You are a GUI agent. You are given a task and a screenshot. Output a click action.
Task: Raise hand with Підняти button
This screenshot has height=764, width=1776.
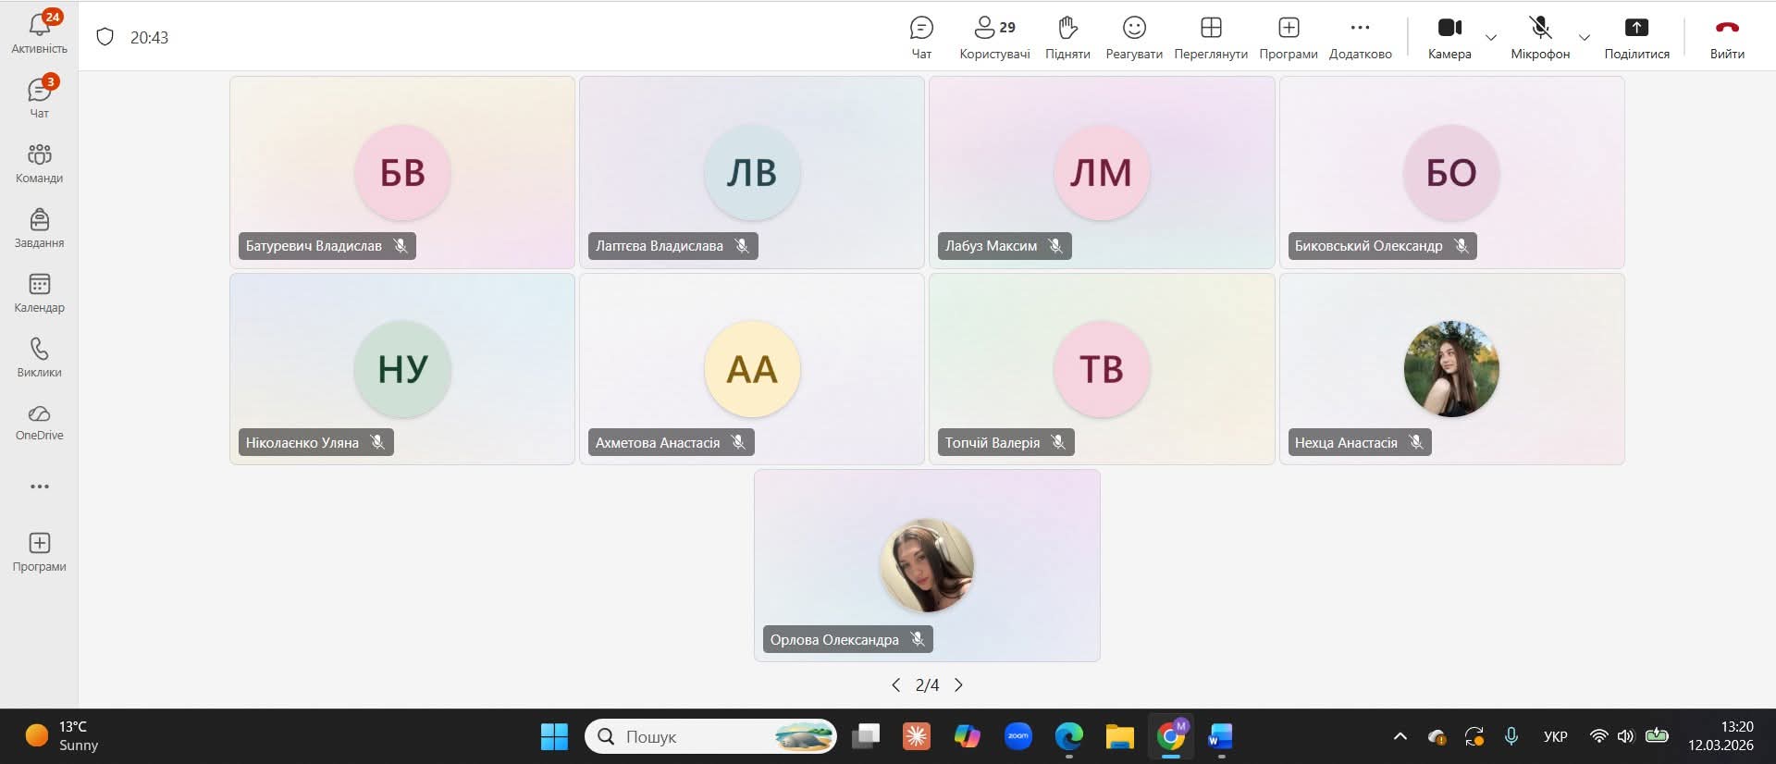[x=1067, y=37]
